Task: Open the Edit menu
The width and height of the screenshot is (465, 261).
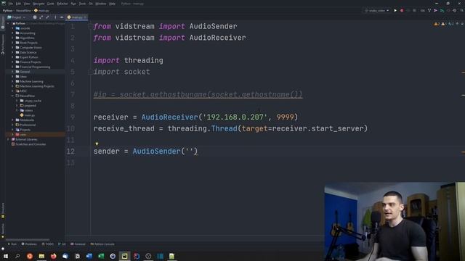Action: [x=18, y=4]
